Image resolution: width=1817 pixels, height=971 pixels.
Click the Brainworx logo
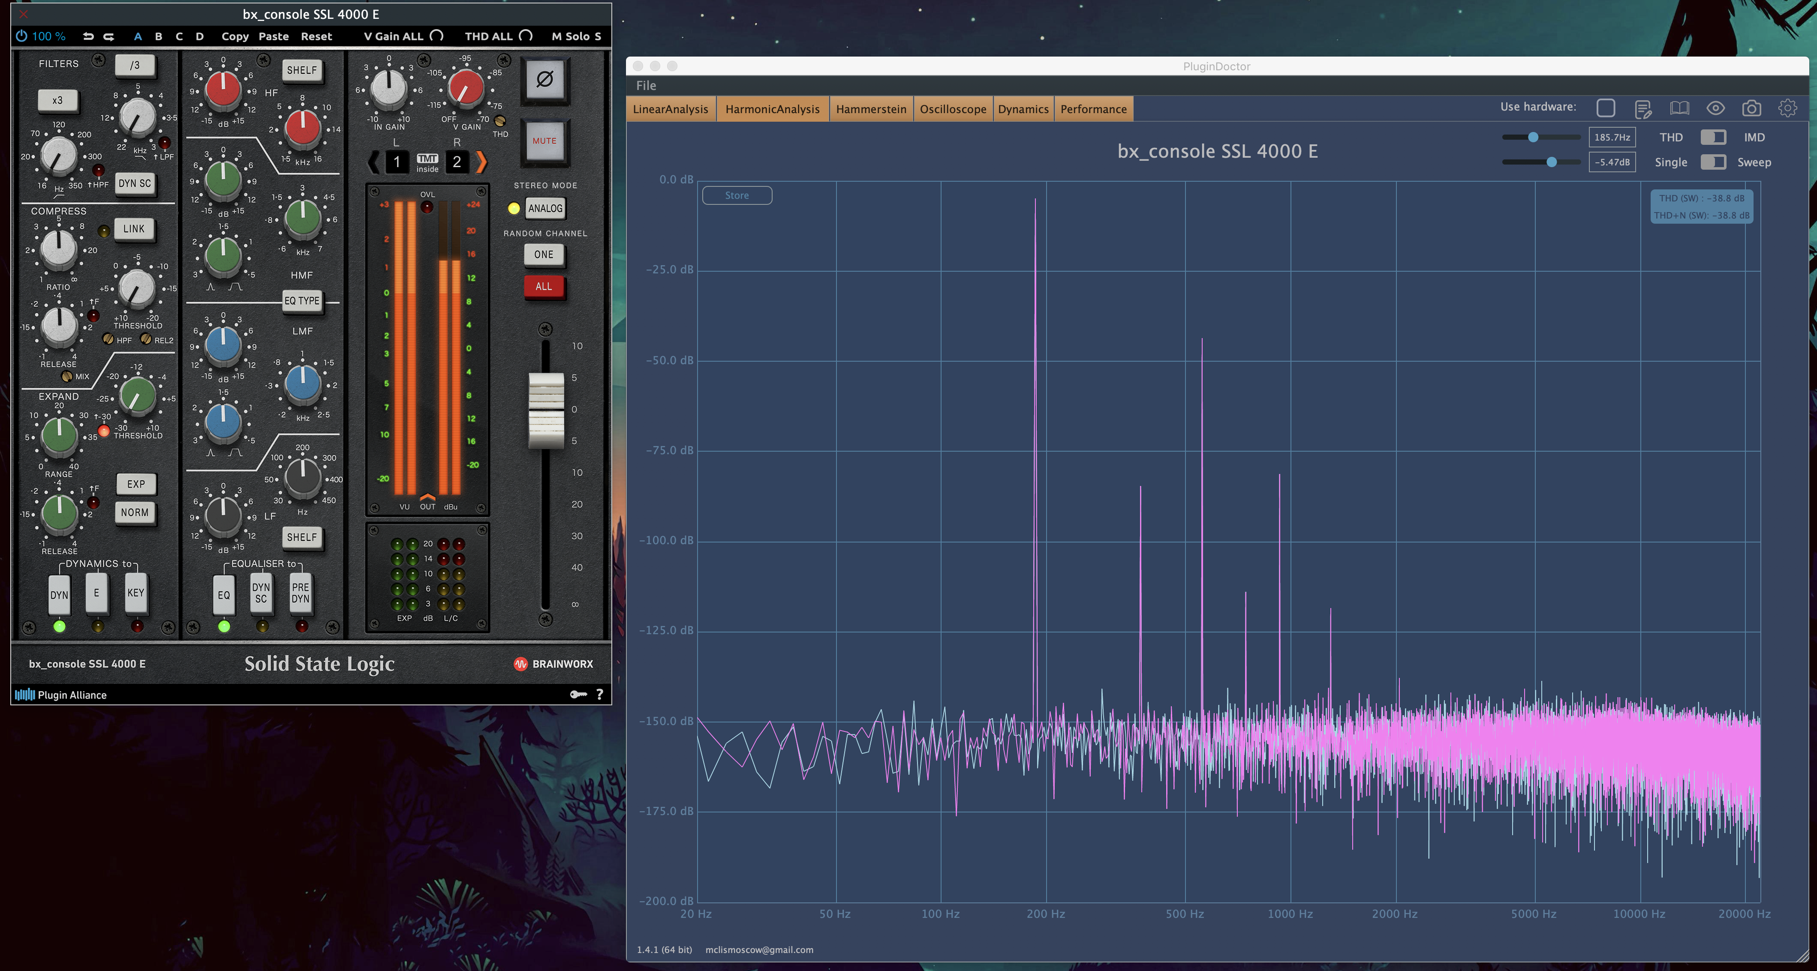coord(553,664)
